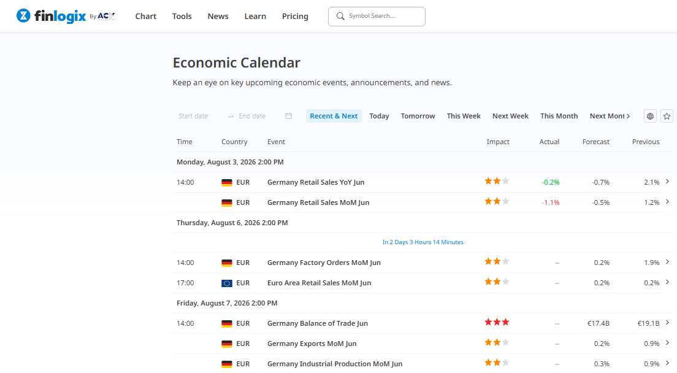Screen dimensions: 677x373
Task: Click the ACY Securities logo
Action: click(x=105, y=17)
